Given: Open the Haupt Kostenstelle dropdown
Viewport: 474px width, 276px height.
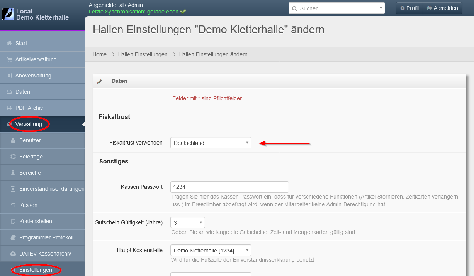Looking at the screenshot, I should pyautogui.click(x=211, y=251).
